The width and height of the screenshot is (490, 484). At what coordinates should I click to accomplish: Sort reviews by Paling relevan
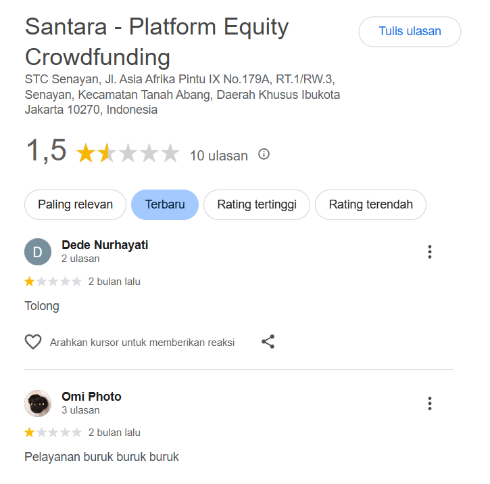click(75, 204)
